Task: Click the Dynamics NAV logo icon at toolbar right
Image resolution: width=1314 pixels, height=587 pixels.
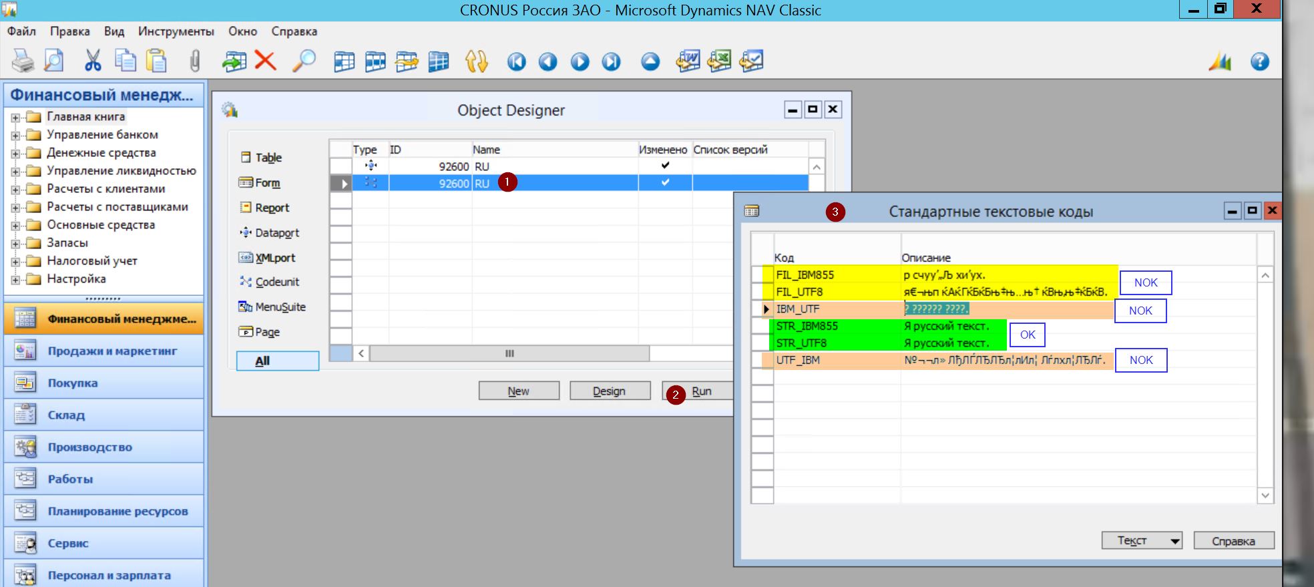Action: tap(1220, 61)
